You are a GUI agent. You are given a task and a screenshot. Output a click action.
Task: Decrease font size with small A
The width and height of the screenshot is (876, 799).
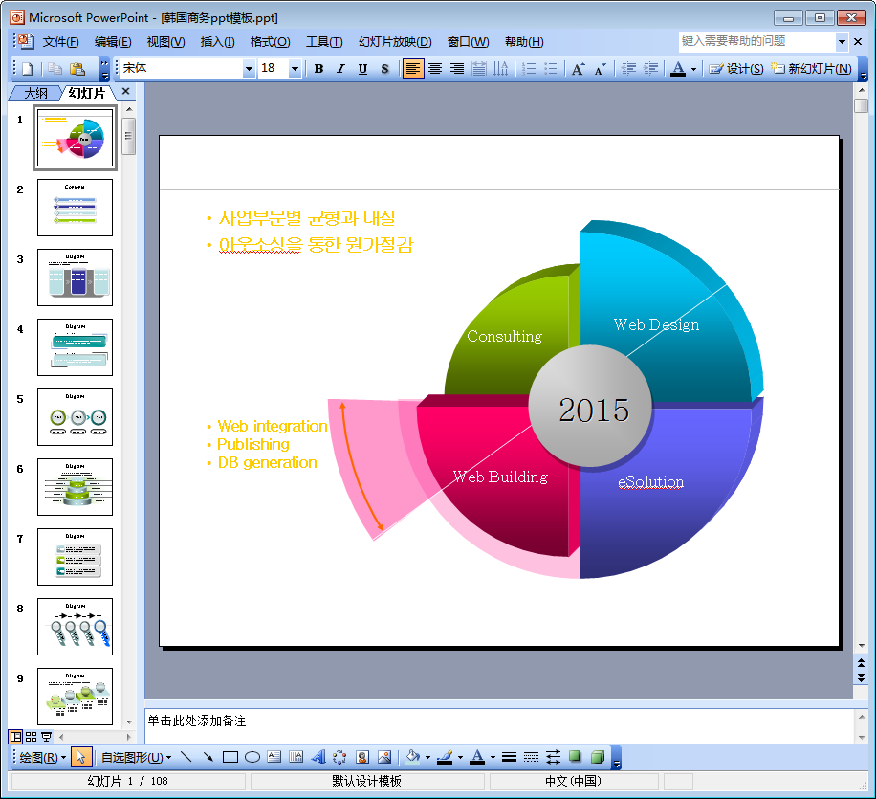(x=600, y=69)
